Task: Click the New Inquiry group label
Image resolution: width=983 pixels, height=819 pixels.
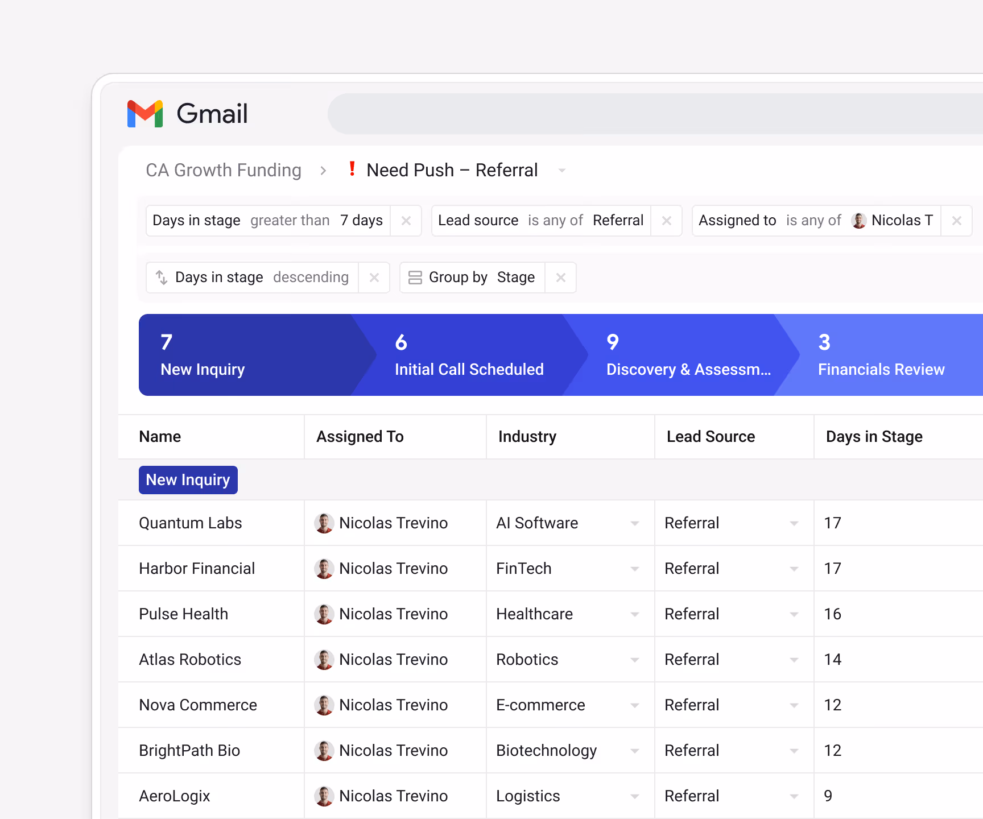Action: pyautogui.click(x=188, y=480)
